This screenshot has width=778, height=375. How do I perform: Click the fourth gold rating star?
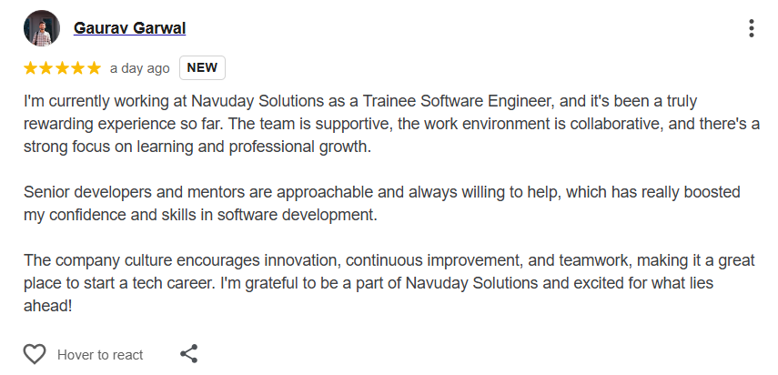coord(78,68)
